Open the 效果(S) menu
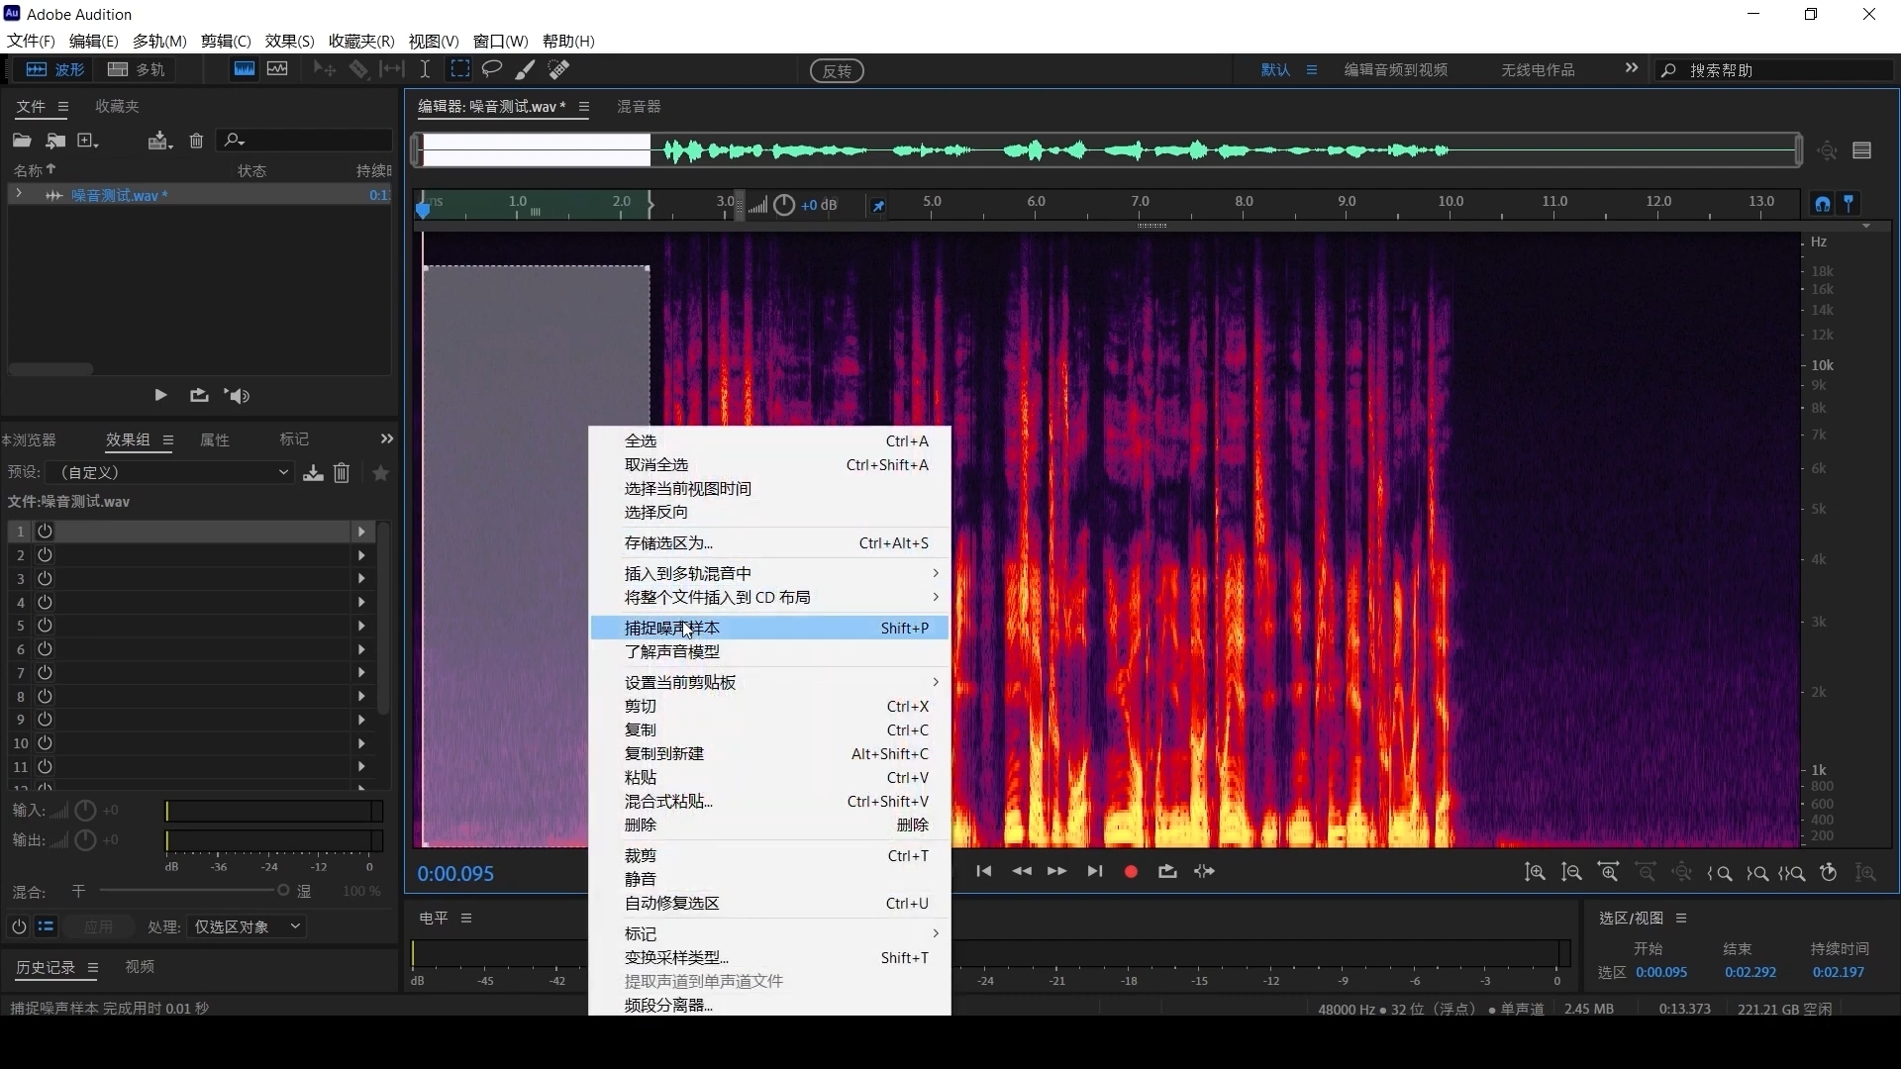1901x1069 pixels. tap(289, 41)
